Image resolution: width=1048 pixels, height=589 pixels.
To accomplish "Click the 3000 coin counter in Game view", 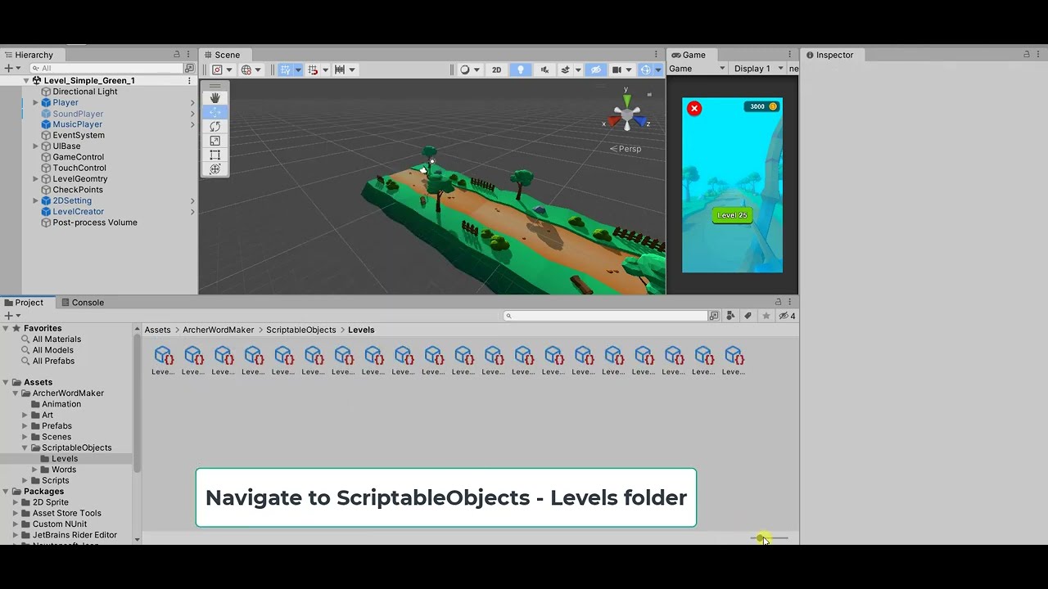I will coord(762,106).
